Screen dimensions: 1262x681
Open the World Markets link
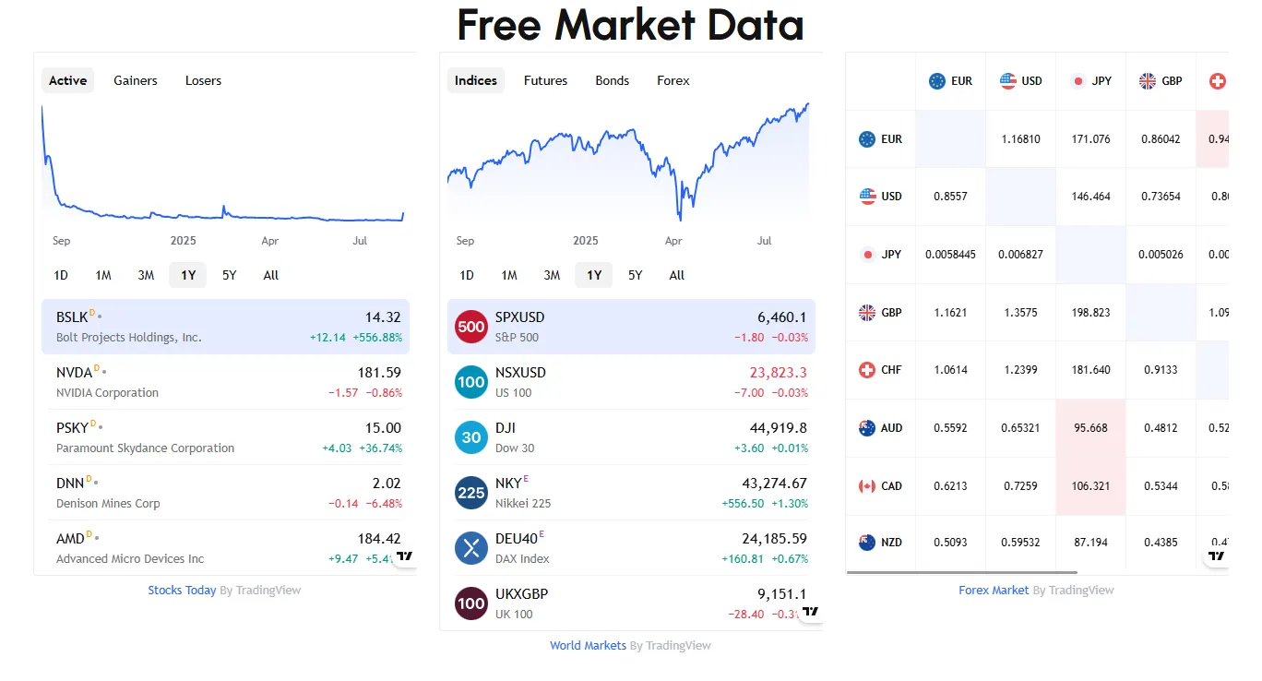(588, 646)
